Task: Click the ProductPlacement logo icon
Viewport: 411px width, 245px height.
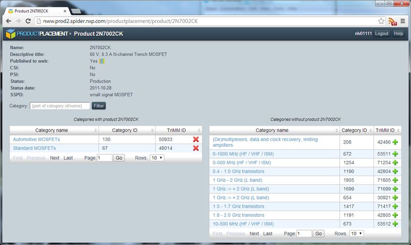Action: [11, 33]
